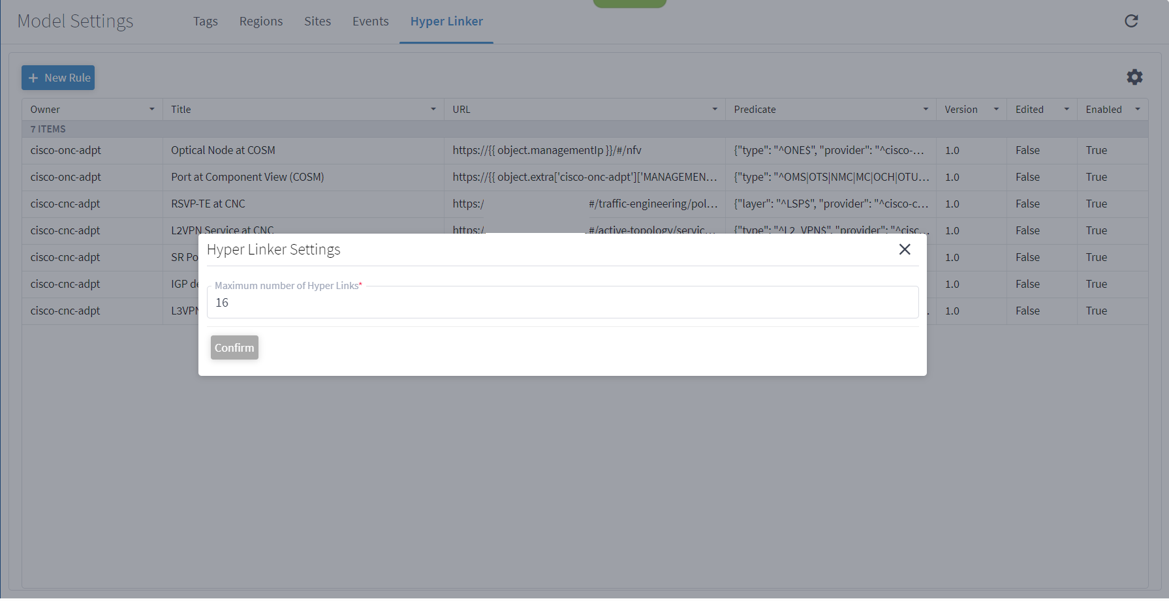The height and width of the screenshot is (601, 1169).
Task: Open the Edited column filter arrow
Action: click(x=1067, y=109)
